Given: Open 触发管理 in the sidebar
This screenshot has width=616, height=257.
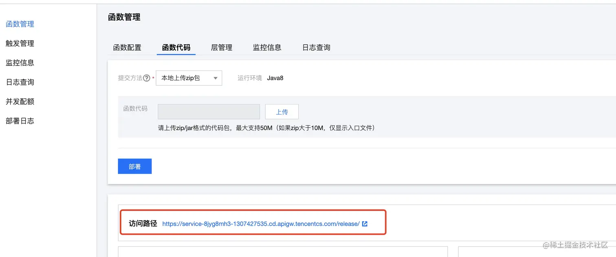Looking at the screenshot, I should coord(20,44).
